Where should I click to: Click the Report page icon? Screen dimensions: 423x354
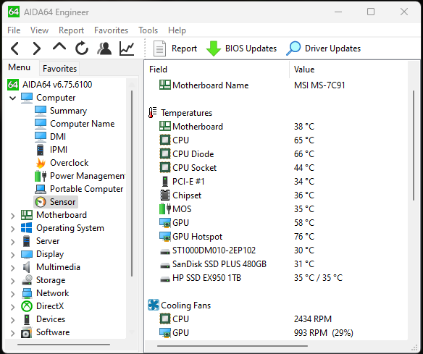[159, 49]
